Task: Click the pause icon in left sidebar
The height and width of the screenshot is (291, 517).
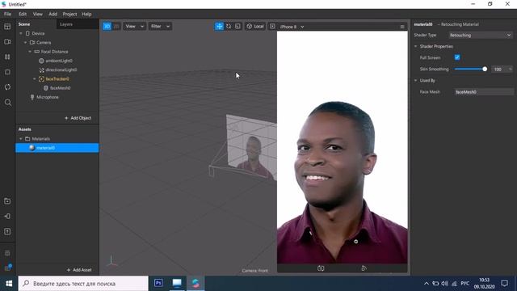Action: pos(7,57)
